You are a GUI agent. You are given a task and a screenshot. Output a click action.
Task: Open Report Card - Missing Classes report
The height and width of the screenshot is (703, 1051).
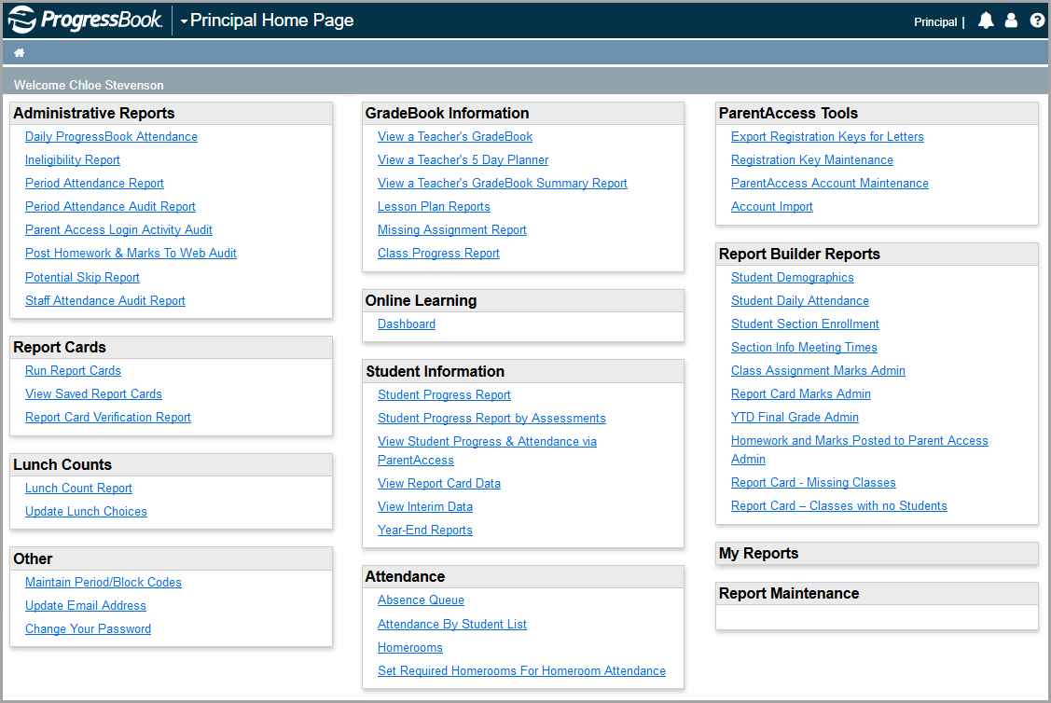coord(813,483)
